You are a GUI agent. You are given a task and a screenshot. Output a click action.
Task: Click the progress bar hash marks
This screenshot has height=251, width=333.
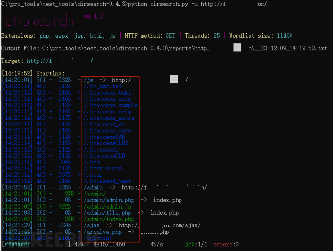point(19,244)
